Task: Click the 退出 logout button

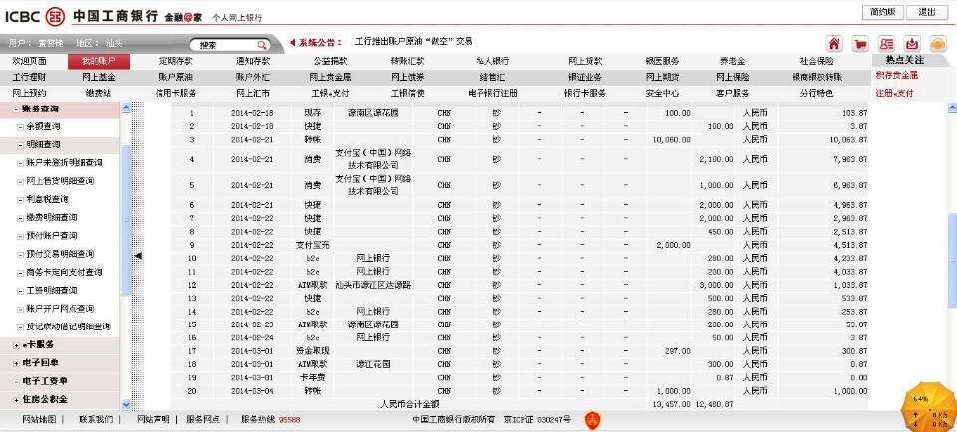Action: coord(926,12)
